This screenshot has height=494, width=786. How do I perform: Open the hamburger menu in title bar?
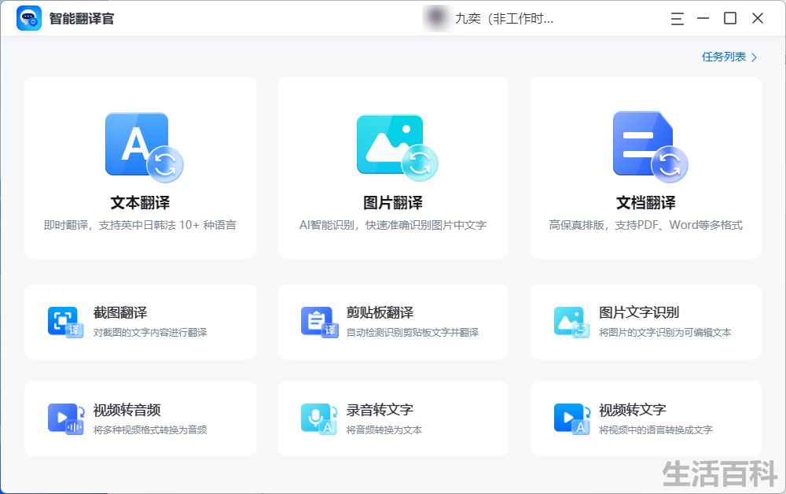tap(677, 19)
